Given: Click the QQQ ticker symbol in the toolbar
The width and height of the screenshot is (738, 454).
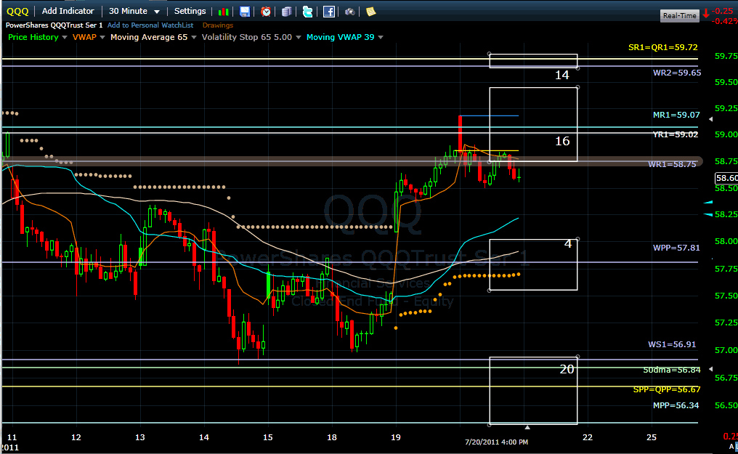Looking at the screenshot, I should click(18, 12).
